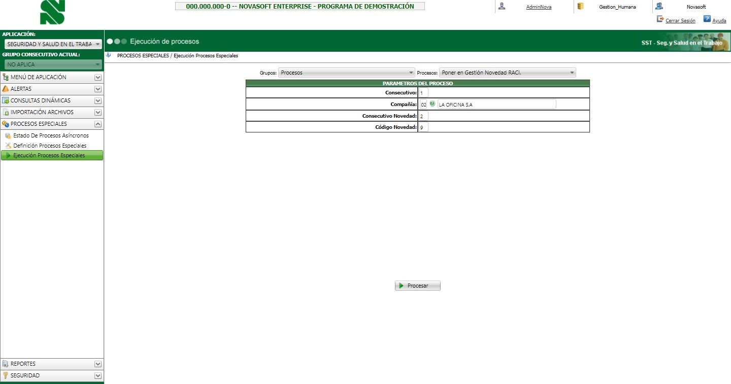Select the Estado De Procesos Asíncronos icon
The width and height of the screenshot is (731, 384).
pos(9,135)
